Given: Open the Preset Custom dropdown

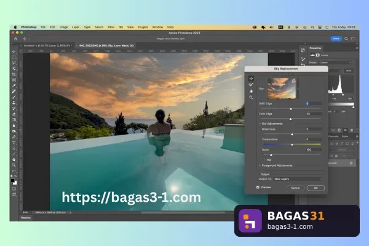Looking at the screenshot, I should pyautogui.click(x=335, y=63).
